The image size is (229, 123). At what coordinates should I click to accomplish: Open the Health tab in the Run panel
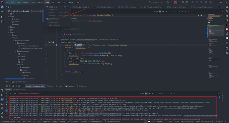[x=59, y=86]
